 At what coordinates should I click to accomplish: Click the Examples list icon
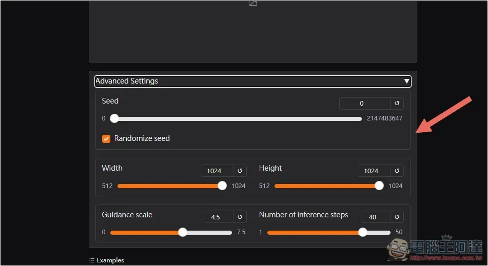click(x=92, y=260)
